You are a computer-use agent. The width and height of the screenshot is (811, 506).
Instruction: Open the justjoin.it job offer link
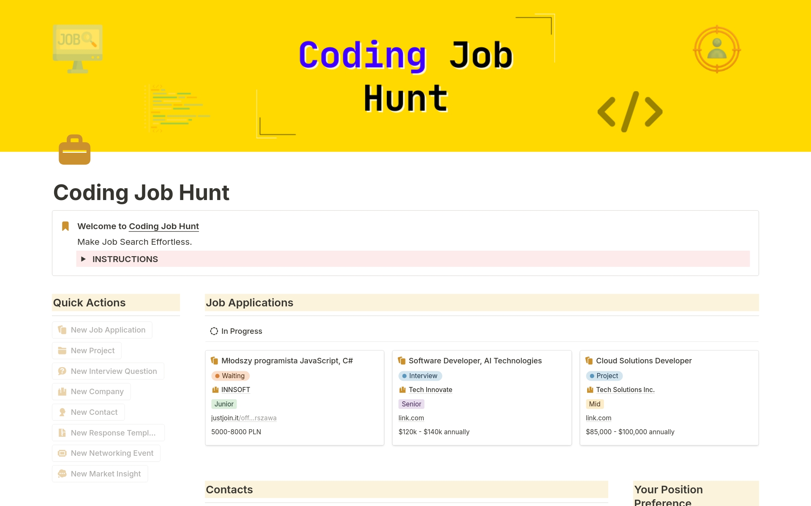[x=244, y=418]
